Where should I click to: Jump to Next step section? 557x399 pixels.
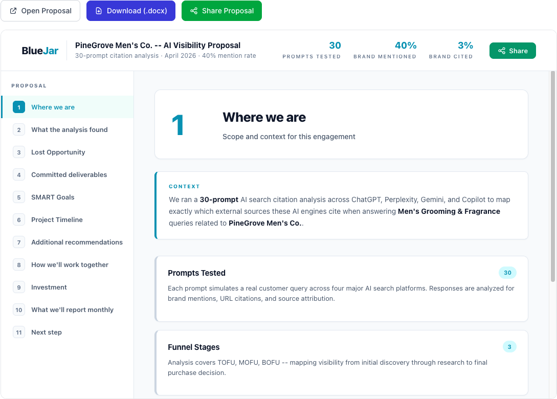[x=68, y=332]
